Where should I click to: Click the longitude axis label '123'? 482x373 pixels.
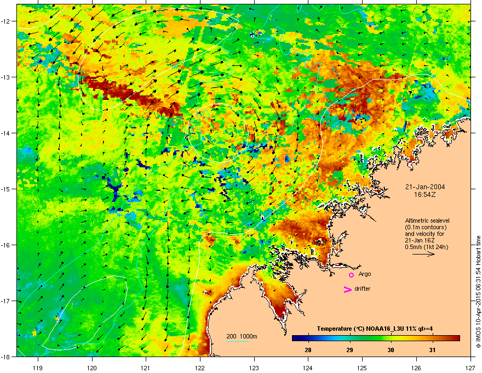click(254, 368)
